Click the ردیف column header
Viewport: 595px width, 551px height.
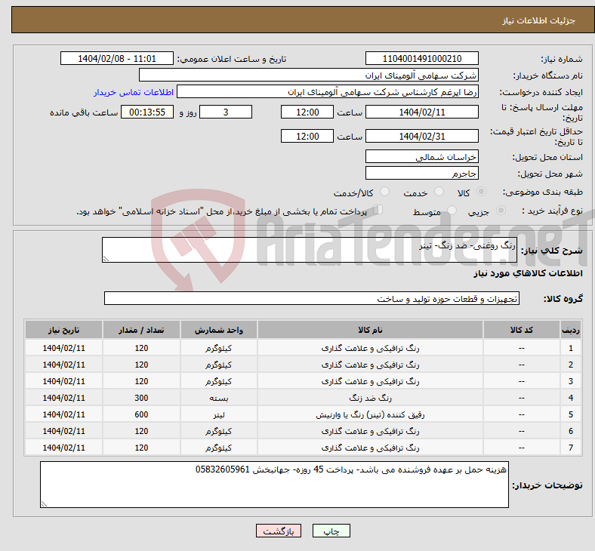[571, 330]
